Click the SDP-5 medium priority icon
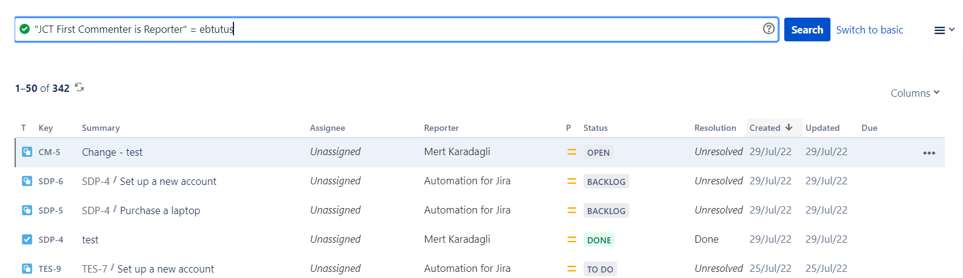963x278 pixels. [571, 210]
